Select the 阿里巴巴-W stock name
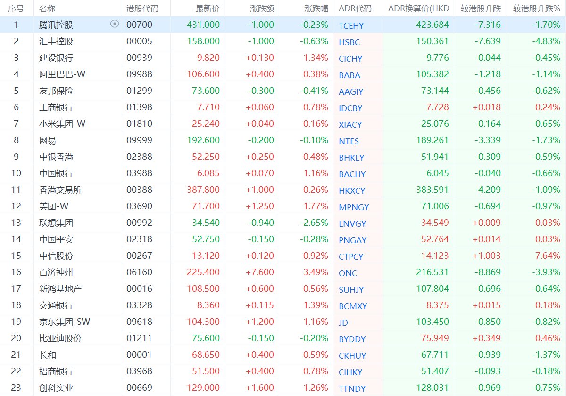Viewport: 566px width, 396px height. point(62,74)
